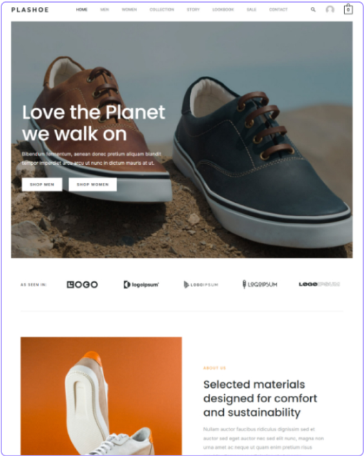Click the PLASHOE site logo
This screenshot has height=456, width=364.
tap(30, 10)
